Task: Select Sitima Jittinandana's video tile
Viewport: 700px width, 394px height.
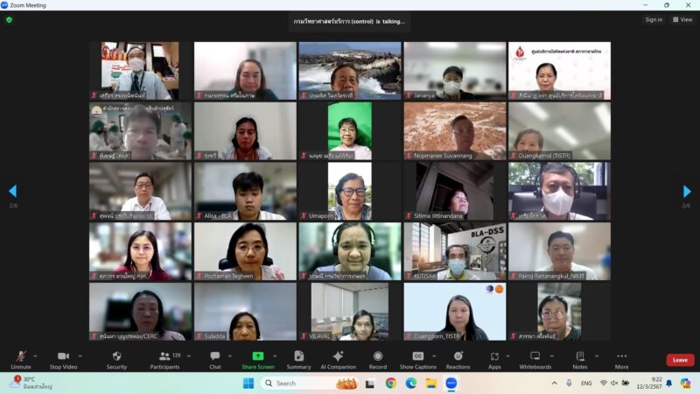Action: pyautogui.click(x=455, y=191)
